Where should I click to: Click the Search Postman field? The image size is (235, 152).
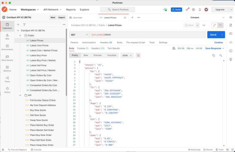118,10
